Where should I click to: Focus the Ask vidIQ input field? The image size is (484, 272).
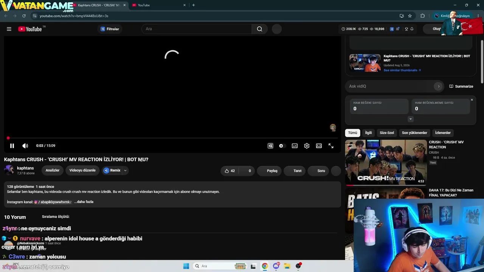point(390,87)
